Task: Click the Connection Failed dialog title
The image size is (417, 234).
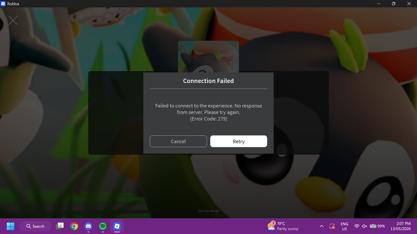Action: [x=208, y=81]
